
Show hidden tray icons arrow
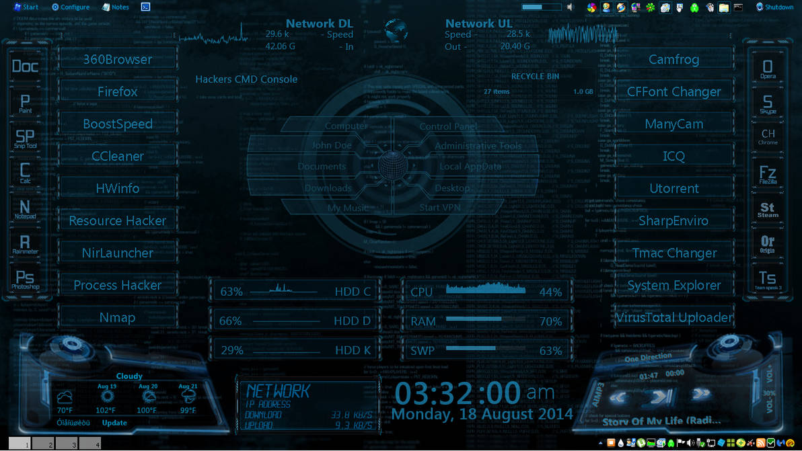(600, 444)
